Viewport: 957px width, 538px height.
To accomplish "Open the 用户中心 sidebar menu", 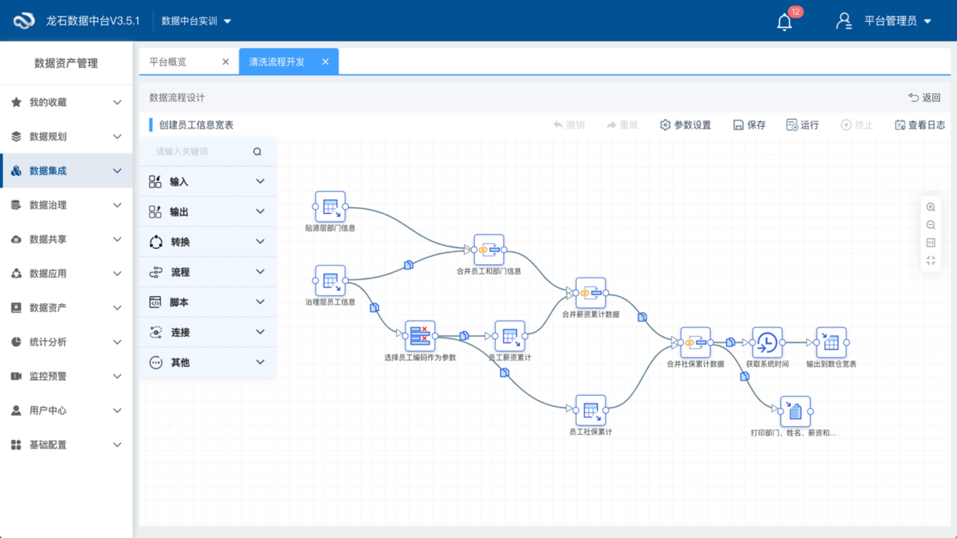I will pos(66,410).
